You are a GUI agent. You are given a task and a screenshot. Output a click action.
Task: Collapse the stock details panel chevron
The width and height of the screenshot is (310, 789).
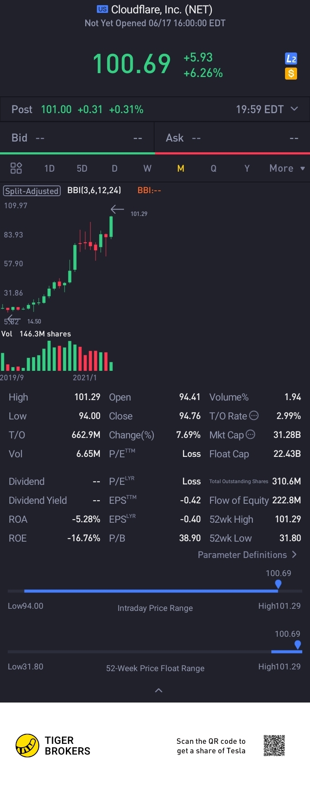(x=158, y=690)
